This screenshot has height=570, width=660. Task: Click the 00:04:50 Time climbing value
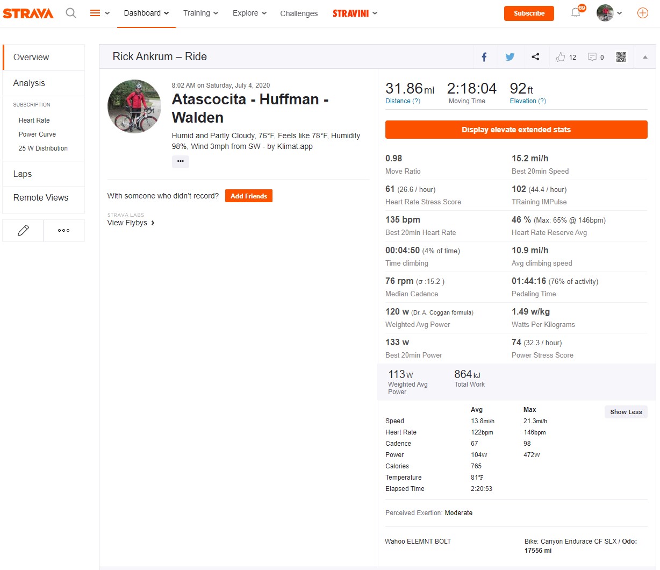coord(403,251)
